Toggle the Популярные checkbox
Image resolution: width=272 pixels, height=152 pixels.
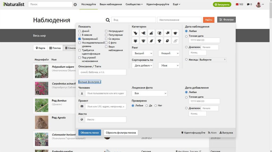[106, 35]
